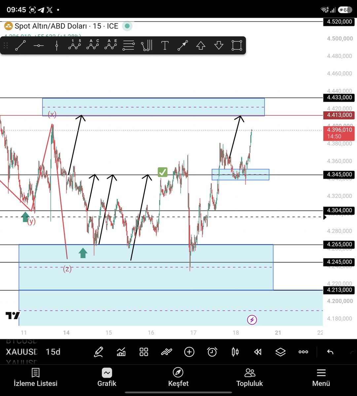Open the compare lines chart icon
The width and height of the screenshot is (357, 396).
click(166, 352)
